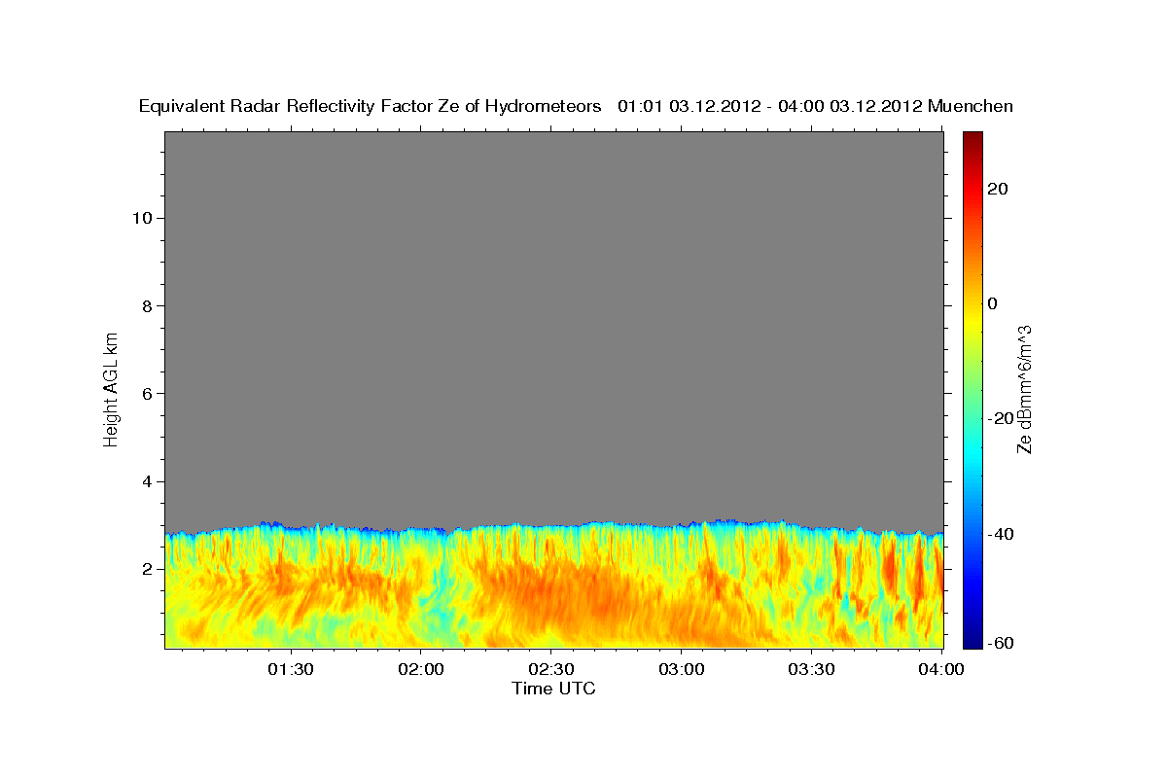The image size is (1167, 778).
Task: Click the height axis label '6'
Action: (146, 394)
